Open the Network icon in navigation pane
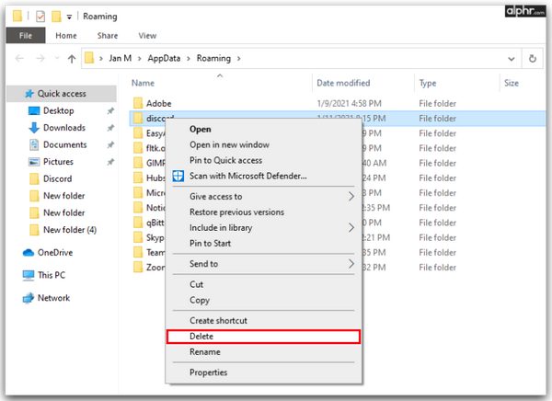This screenshot has width=552, height=401. click(29, 298)
